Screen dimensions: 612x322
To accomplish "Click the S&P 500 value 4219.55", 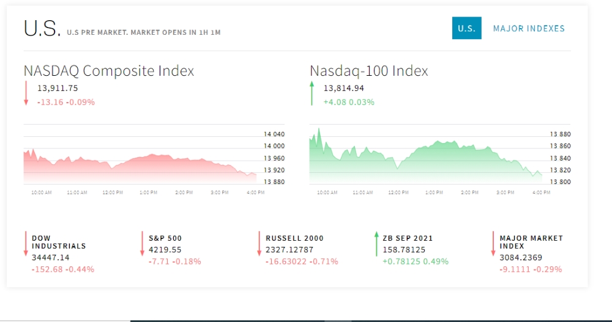I will click(165, 250).
